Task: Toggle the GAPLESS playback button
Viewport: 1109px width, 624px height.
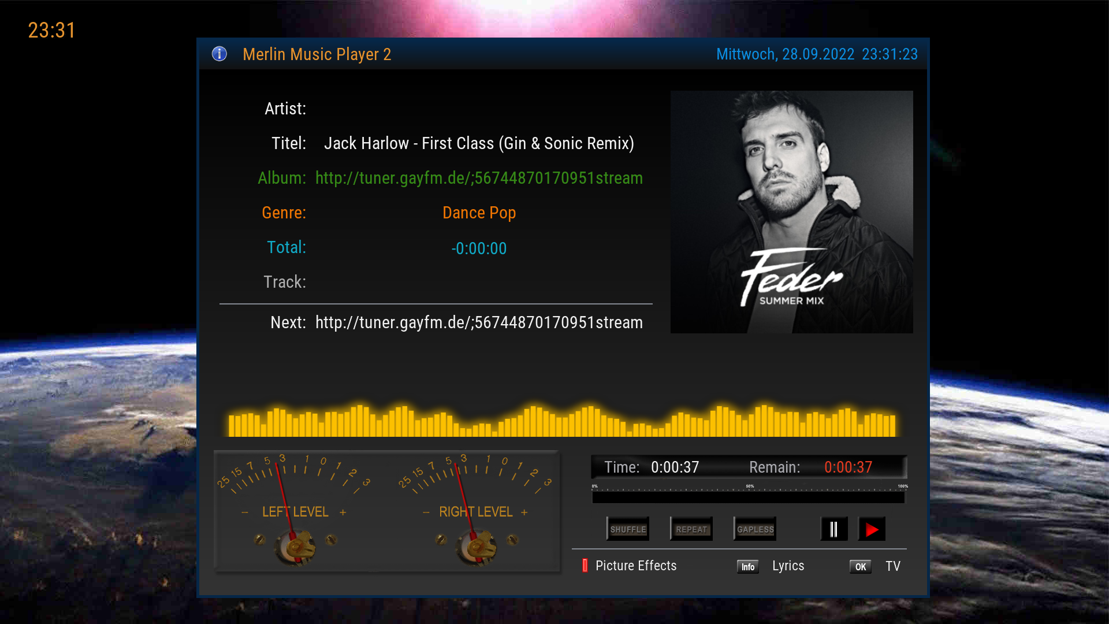Action: pyautogui.click(x=755, y=529)
